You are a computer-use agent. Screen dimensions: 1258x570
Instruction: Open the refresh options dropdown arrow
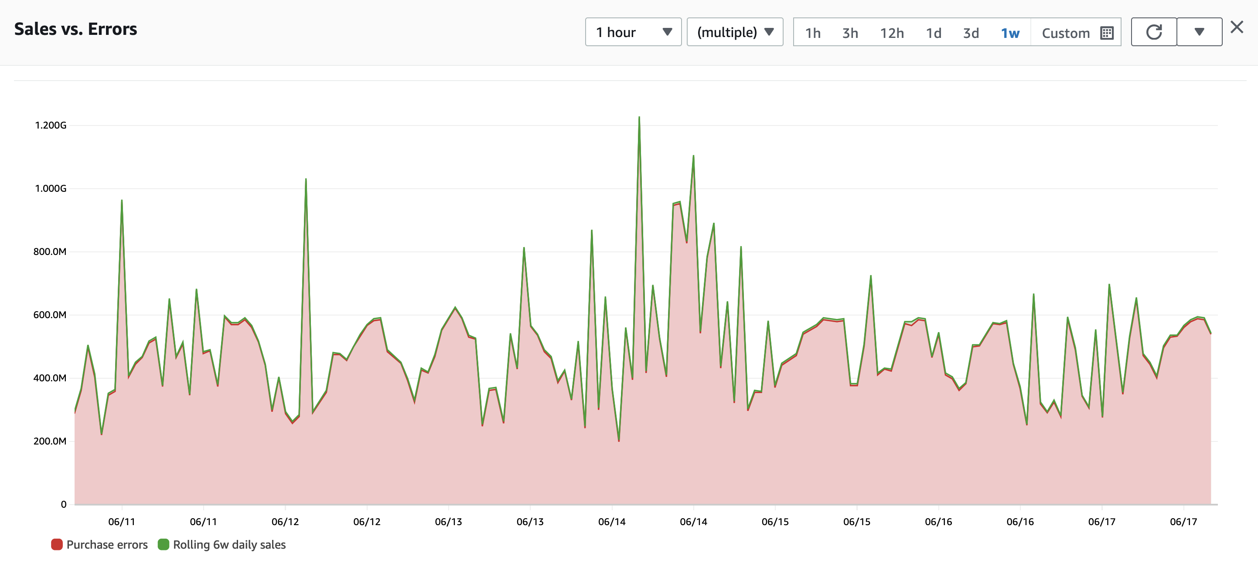(1200, 32)
